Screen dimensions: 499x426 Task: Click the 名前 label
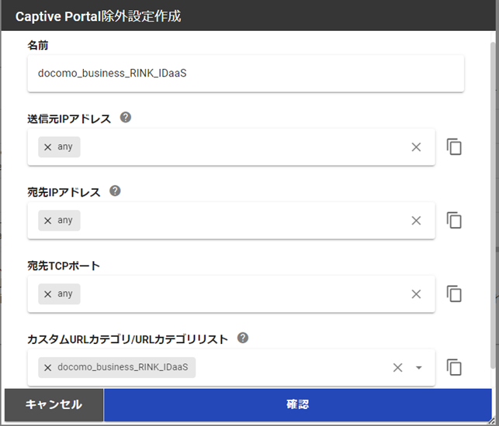[x=37, y=46]
